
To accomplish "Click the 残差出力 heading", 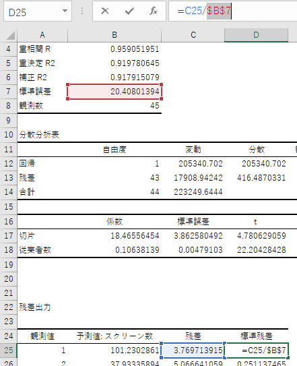I will point(35,307).
